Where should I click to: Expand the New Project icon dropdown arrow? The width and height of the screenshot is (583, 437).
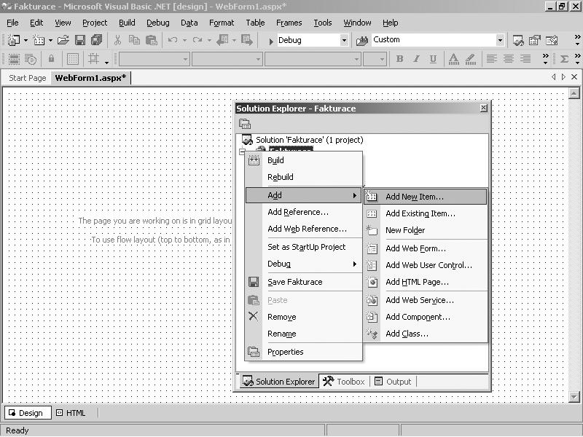(x=26, y=40)
